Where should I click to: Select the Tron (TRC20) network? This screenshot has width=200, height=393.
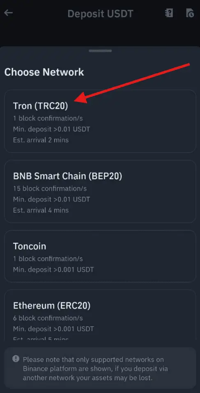pyautogui.click(x=100, y=121)
